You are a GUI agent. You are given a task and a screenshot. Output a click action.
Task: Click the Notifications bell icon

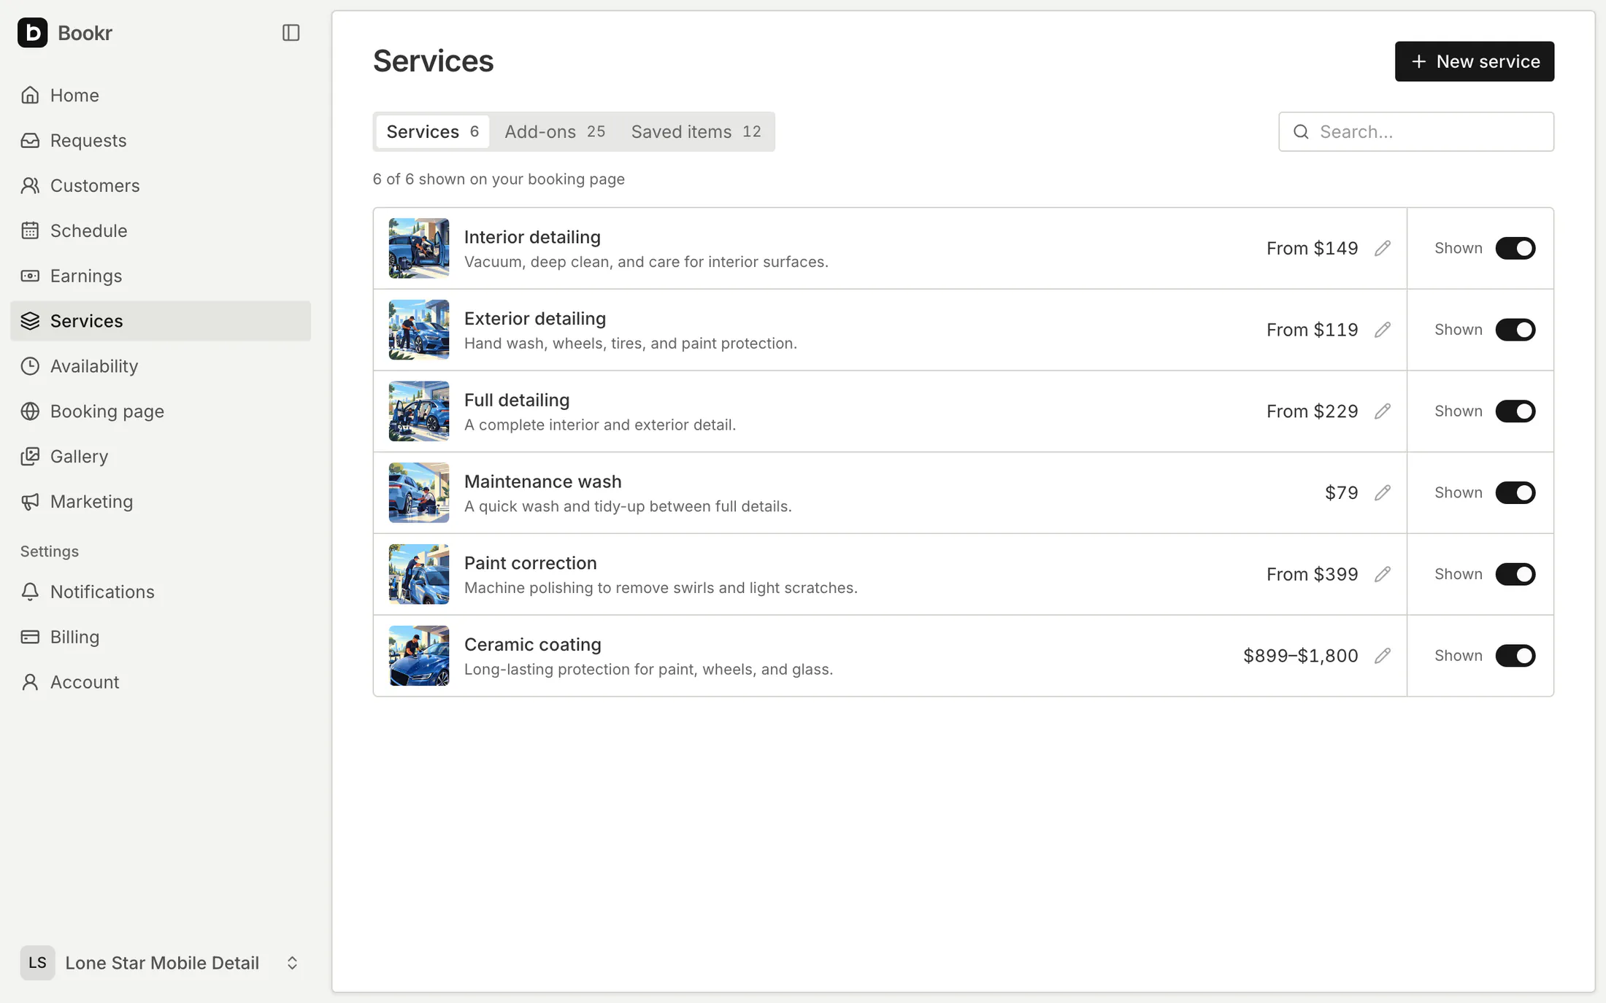click(x=30, y=592)
